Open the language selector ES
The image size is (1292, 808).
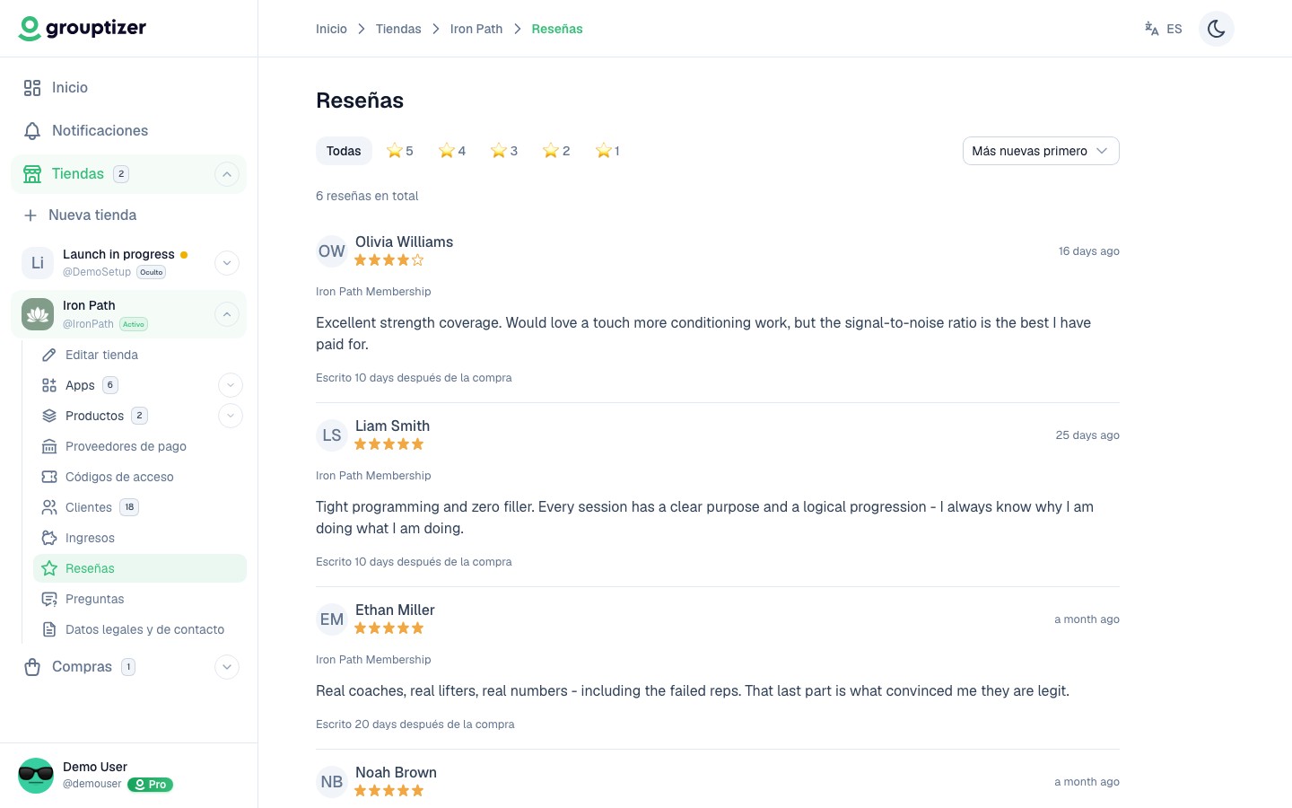coord(1164,29)
